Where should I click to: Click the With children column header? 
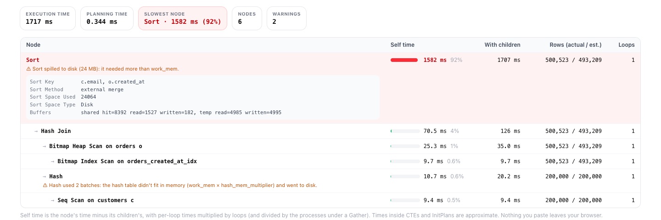click(x=503, y=45)
